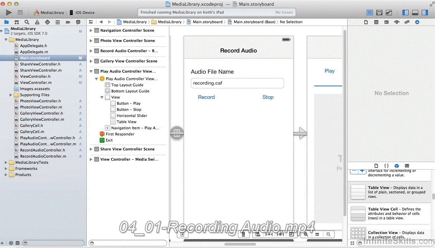Show the Connections inspector arrow icon
Viewport: 435px width, 248px height.
click(x=417, y=22)
